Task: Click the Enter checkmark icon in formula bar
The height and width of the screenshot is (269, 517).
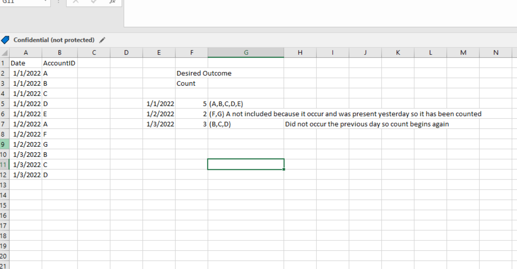Action: 94,2
